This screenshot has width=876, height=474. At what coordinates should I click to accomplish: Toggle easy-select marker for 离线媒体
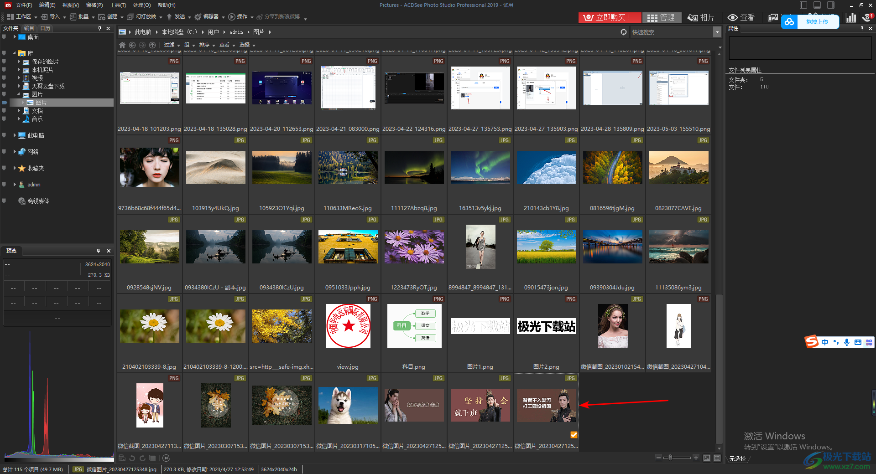coord(4,201)
